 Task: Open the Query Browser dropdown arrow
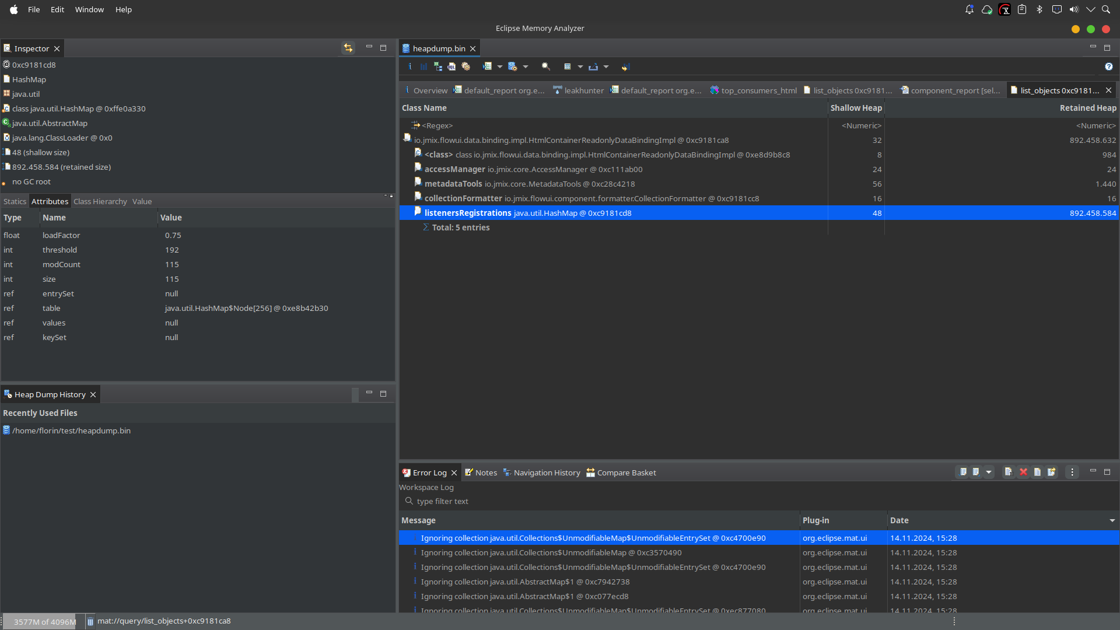pyautogui.click(x=526, y=66)
